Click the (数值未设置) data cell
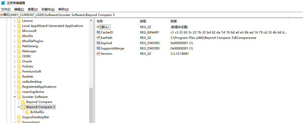Image resolution: width=303 pixels, height=123 pixels. pyautogui.click(x=179, y=27)
